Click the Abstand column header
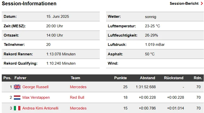Screen dimensions: 204x113 click(147, 78)
